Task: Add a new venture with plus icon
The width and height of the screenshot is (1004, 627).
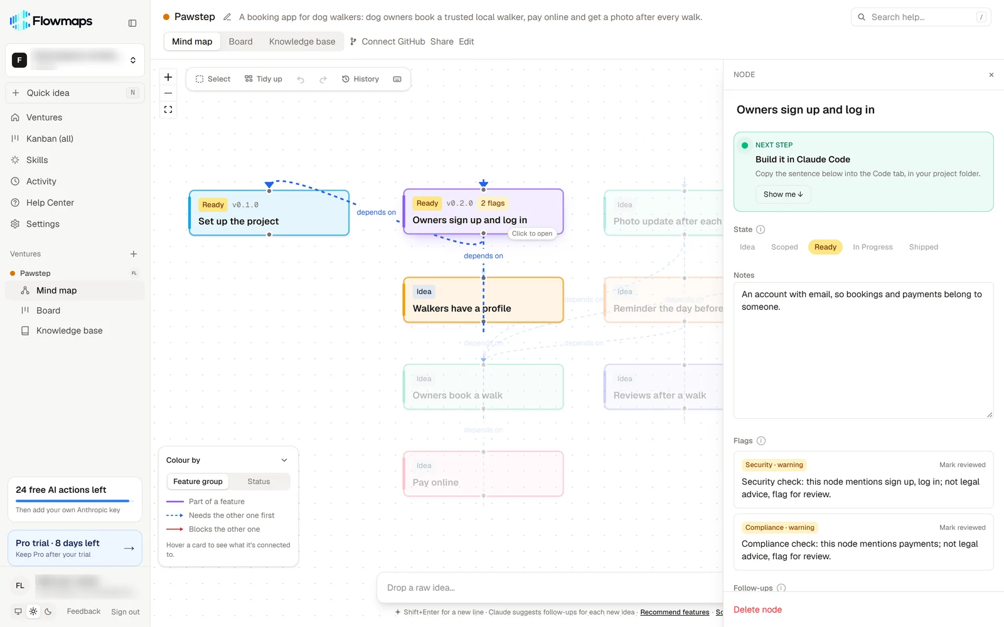Action: [x=134, y=254]
